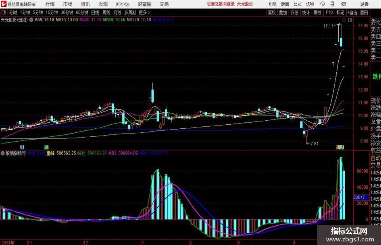381x245 pixels.
Task: Open the 多周期 multi-period view
Action: pyautogui.click(x=130, y=12)
